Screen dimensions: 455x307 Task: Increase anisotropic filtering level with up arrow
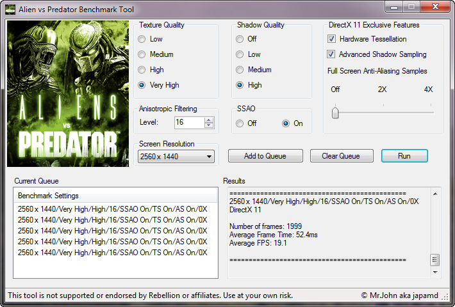point(209,120)
